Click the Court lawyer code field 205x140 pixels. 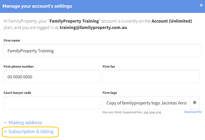pyautogui.click(x=52, y=103)
